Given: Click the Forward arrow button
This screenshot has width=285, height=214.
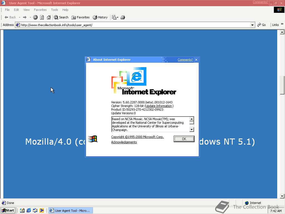Looking at the screenshot, I should [25, 17].
